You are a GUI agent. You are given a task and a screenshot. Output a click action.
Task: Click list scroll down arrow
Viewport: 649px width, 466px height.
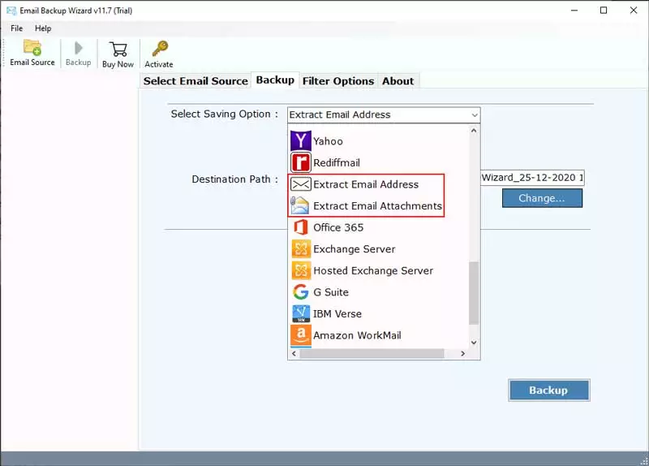click(x=474, y=343)
